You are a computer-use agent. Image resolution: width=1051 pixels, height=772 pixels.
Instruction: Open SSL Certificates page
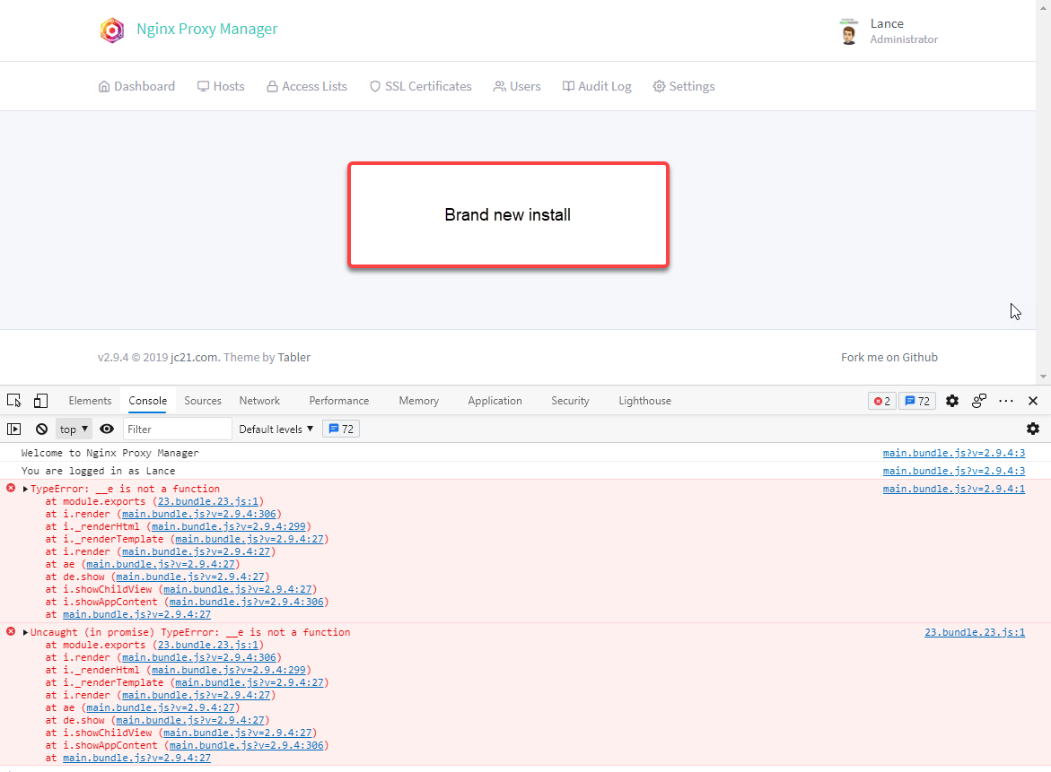point(421,86)
